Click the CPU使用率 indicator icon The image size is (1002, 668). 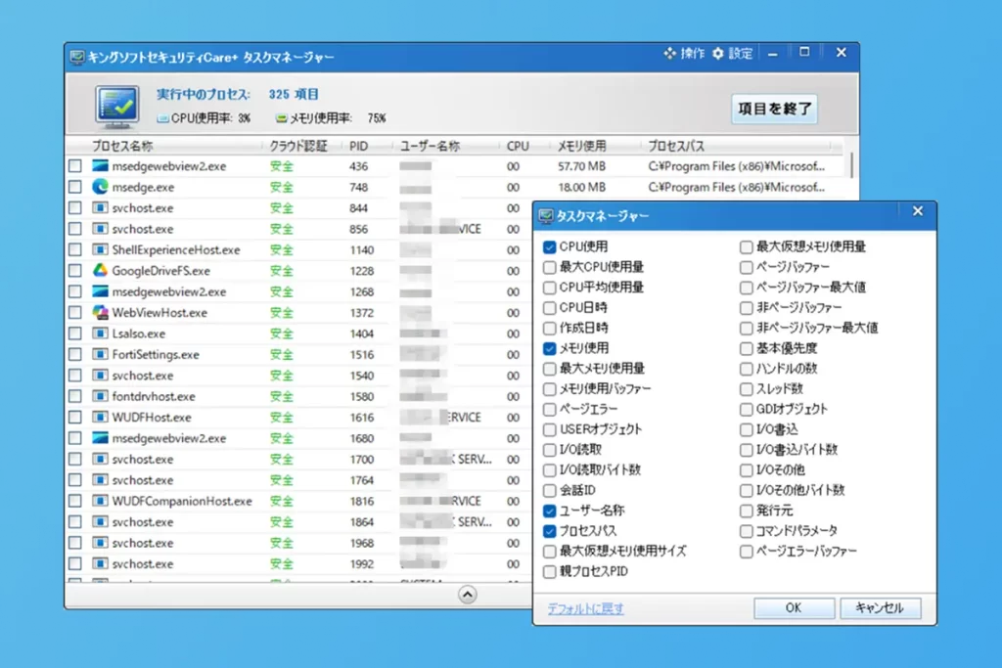163,118
